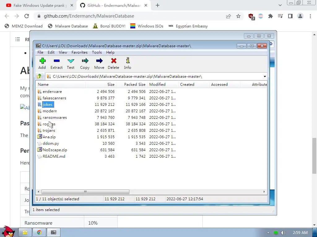Open Chrome side panel icon
Screen dimensions: 317x237
tap(290, 16)
